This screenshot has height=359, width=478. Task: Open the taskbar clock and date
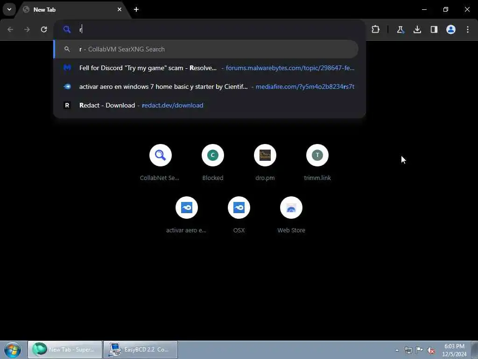click(454, 350)
